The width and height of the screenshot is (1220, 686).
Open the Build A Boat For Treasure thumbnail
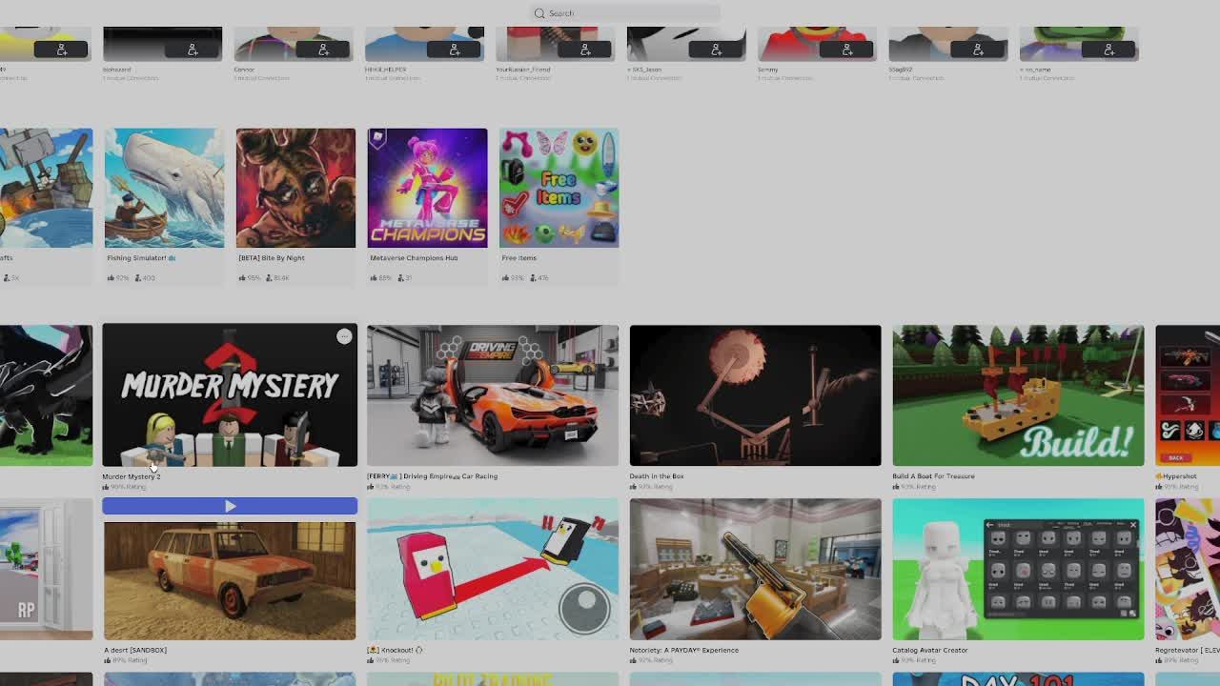click(x=1018, y=395)
